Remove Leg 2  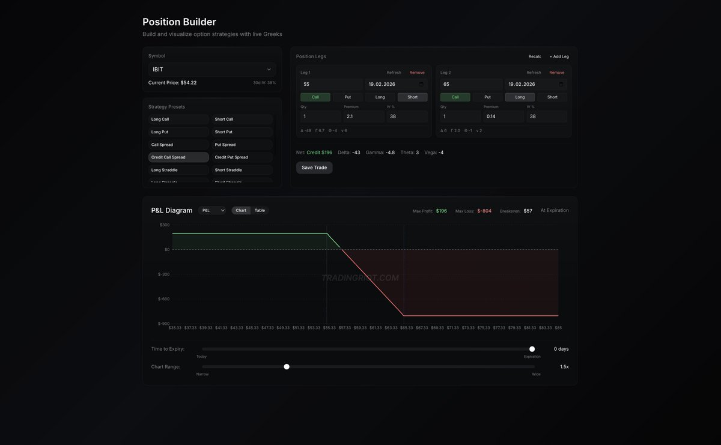click(557, 72)
